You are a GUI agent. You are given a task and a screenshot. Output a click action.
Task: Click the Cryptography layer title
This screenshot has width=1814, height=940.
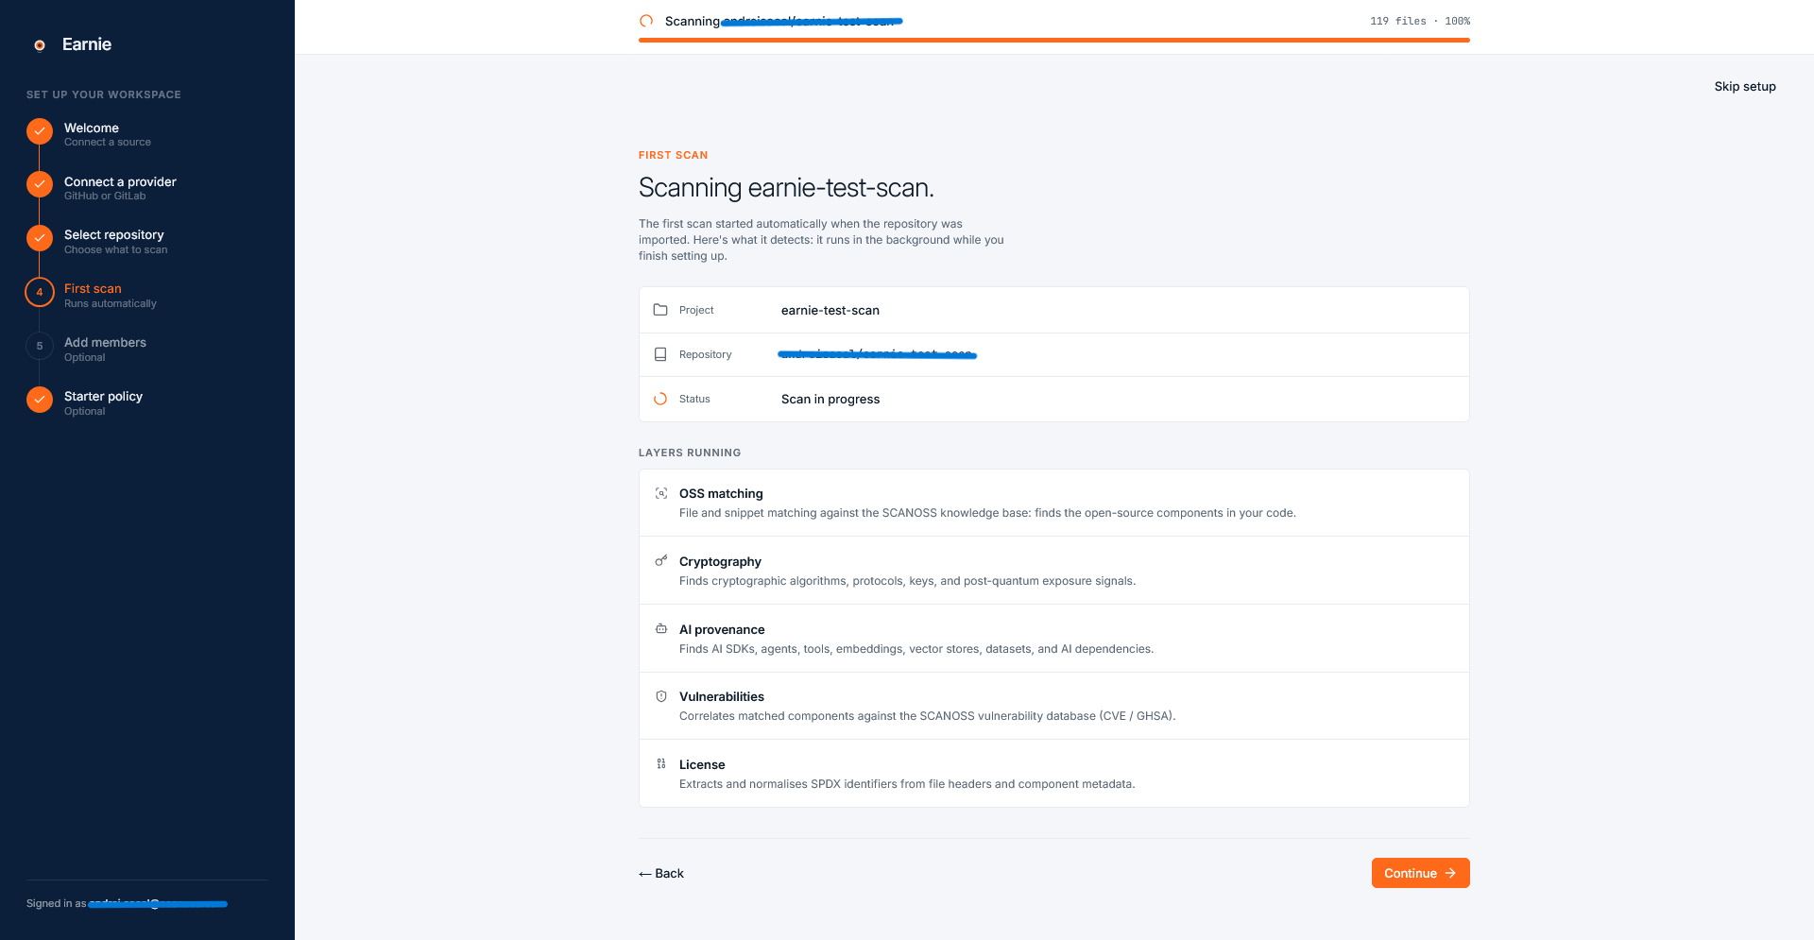(720, 561)
